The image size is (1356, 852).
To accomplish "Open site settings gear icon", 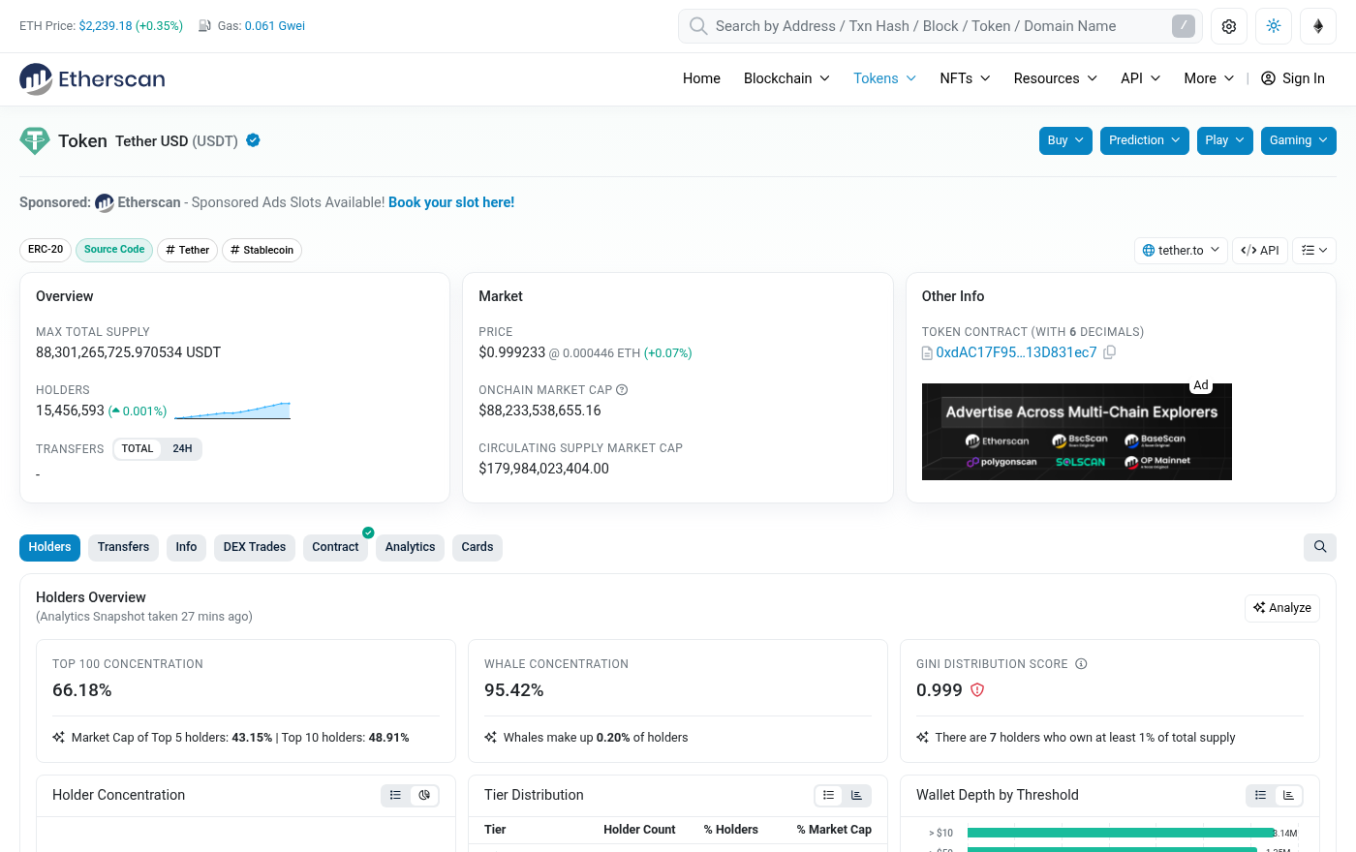I will pos(1229,26).
